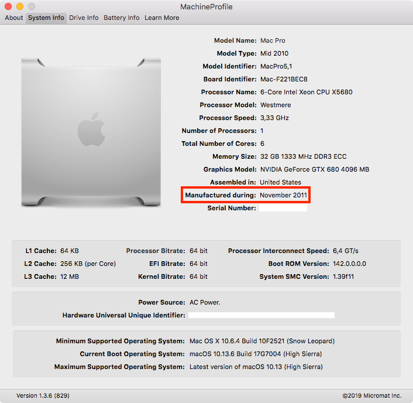The width and height of the screenshot is (413, 403).
Task: Select the 6,4 GT/s interconnect speed
Action: click(x=346, y=251)
